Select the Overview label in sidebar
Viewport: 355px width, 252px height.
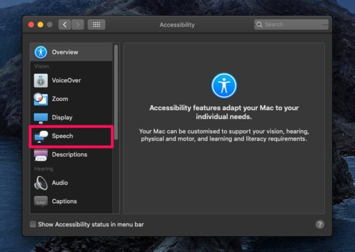65,52
